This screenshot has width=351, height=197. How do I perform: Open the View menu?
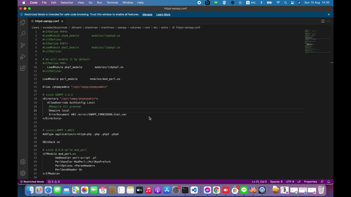(81, 2)
